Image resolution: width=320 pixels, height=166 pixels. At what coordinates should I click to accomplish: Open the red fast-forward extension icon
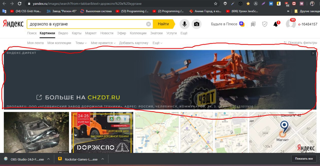point(294,4)
